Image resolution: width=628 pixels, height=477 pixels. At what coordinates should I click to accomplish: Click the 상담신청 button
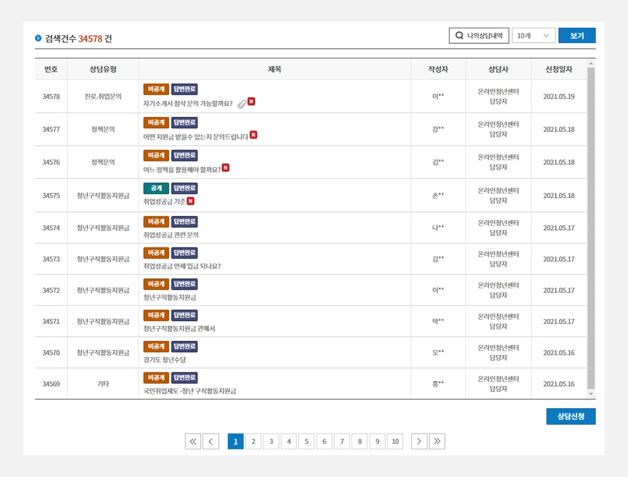[571, 416]
